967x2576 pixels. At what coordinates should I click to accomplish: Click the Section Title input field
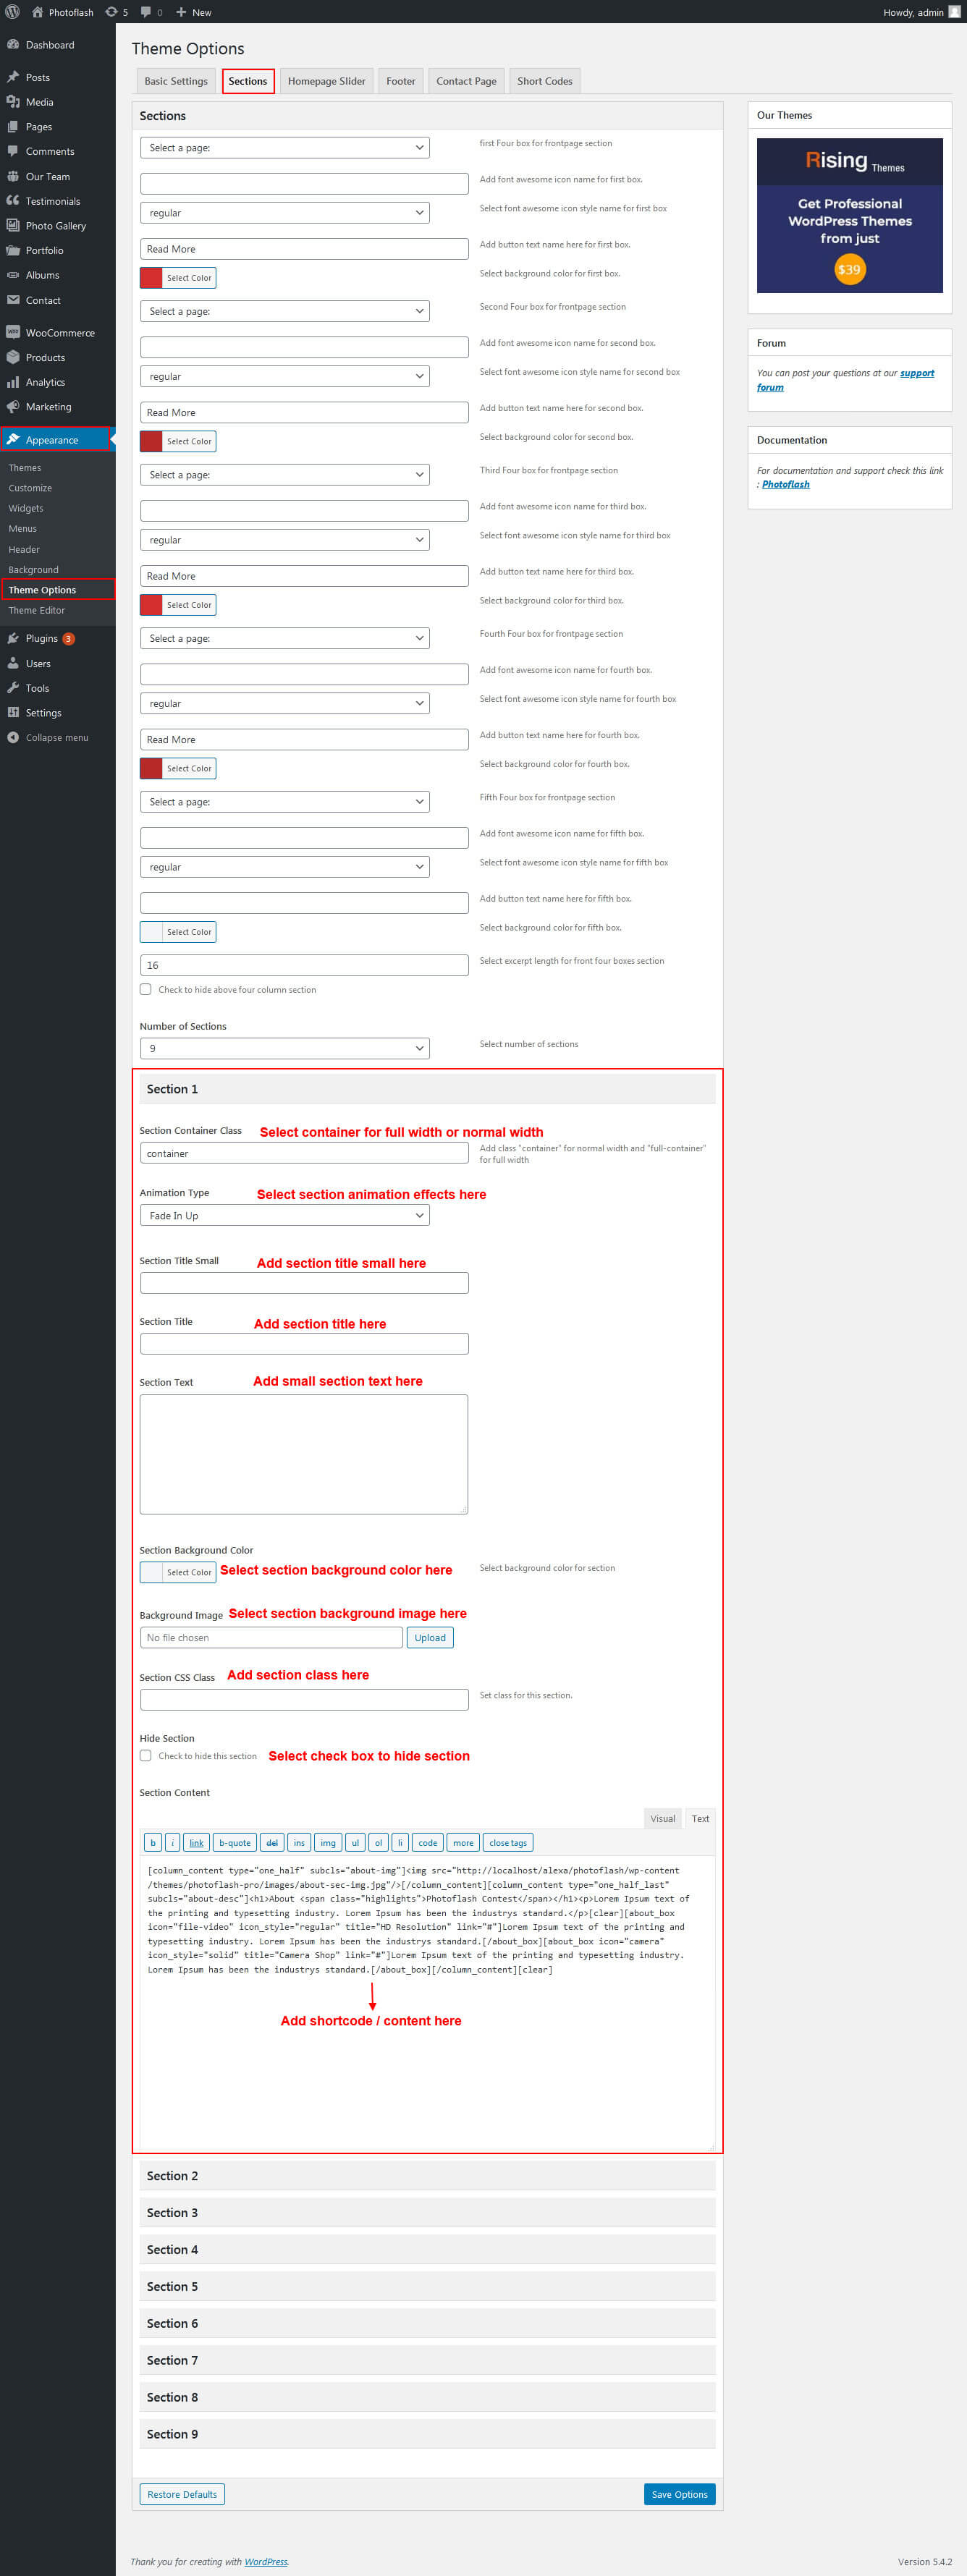coord(304,1343)
